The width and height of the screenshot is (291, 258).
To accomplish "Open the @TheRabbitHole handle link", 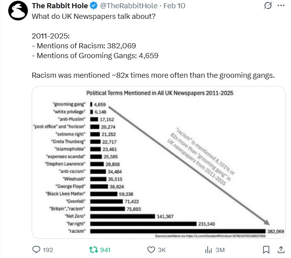I will click(x=129, y=6).
